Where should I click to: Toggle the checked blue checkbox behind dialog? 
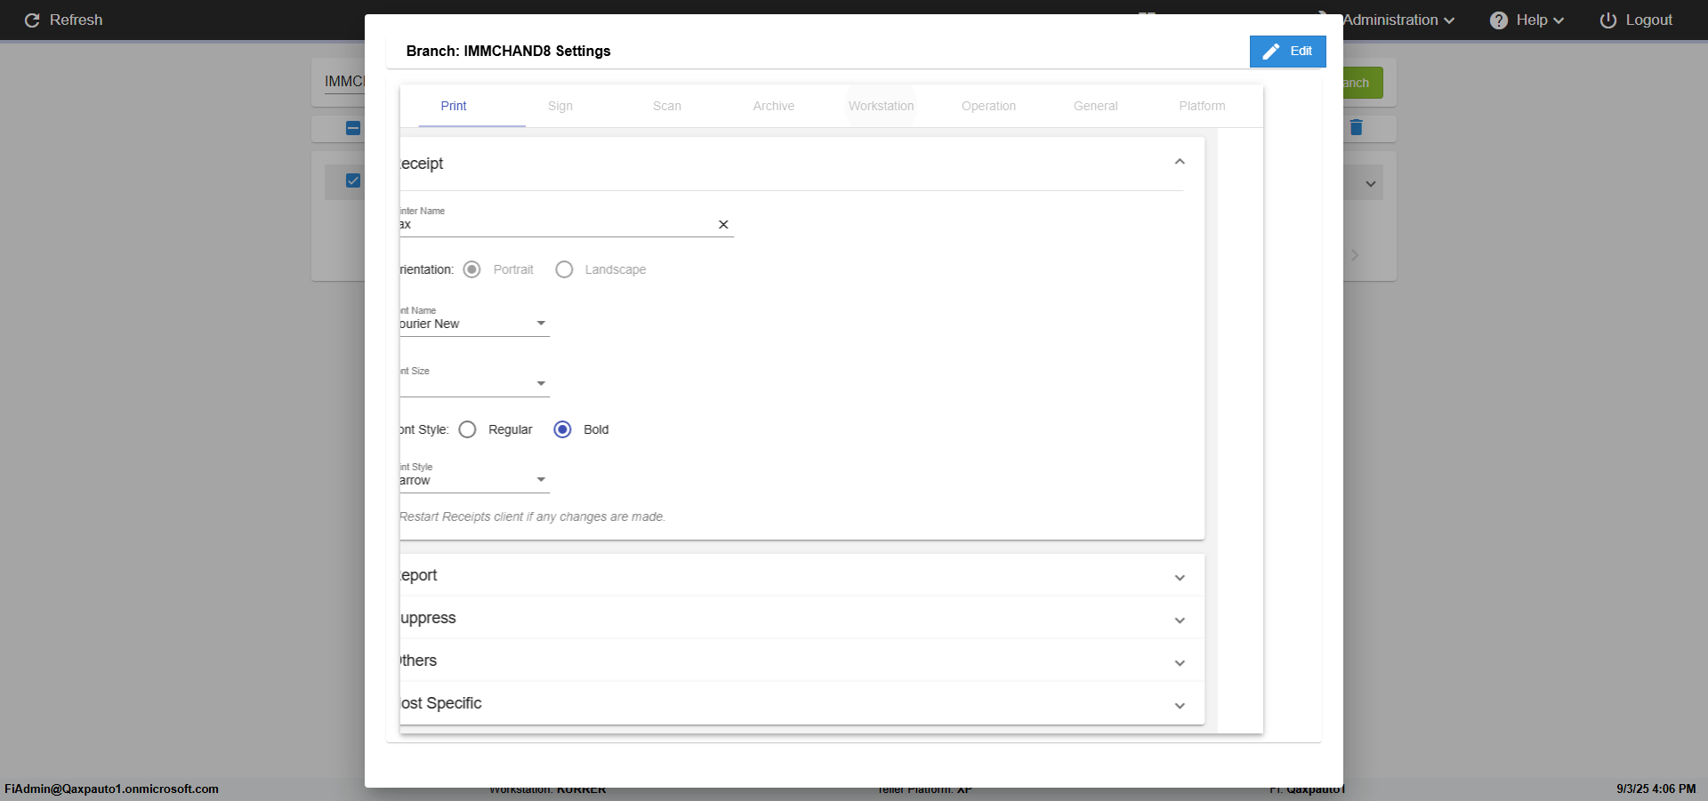(353, 180)
